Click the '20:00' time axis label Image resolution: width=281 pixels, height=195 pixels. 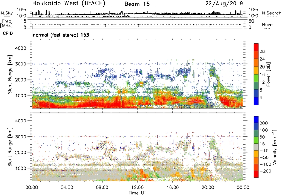[208, 188]
